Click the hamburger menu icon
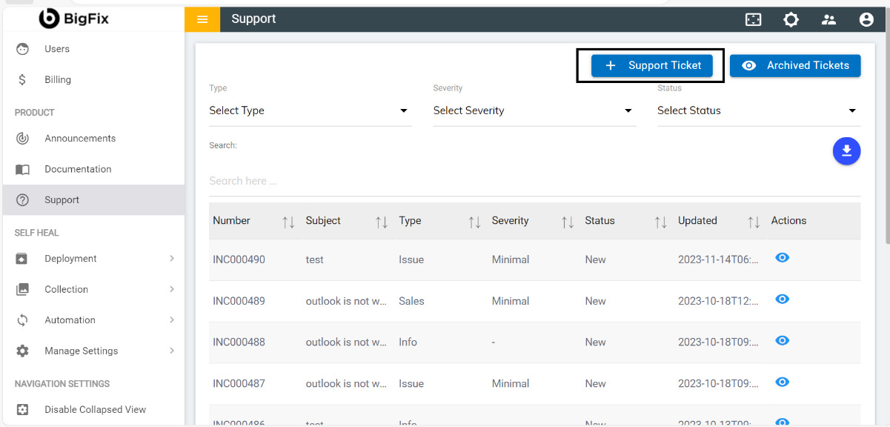 pos(202,19)
